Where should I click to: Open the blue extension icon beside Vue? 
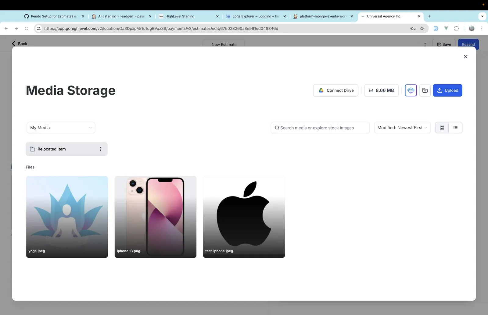pyautogui.click(x=436, y=28)
